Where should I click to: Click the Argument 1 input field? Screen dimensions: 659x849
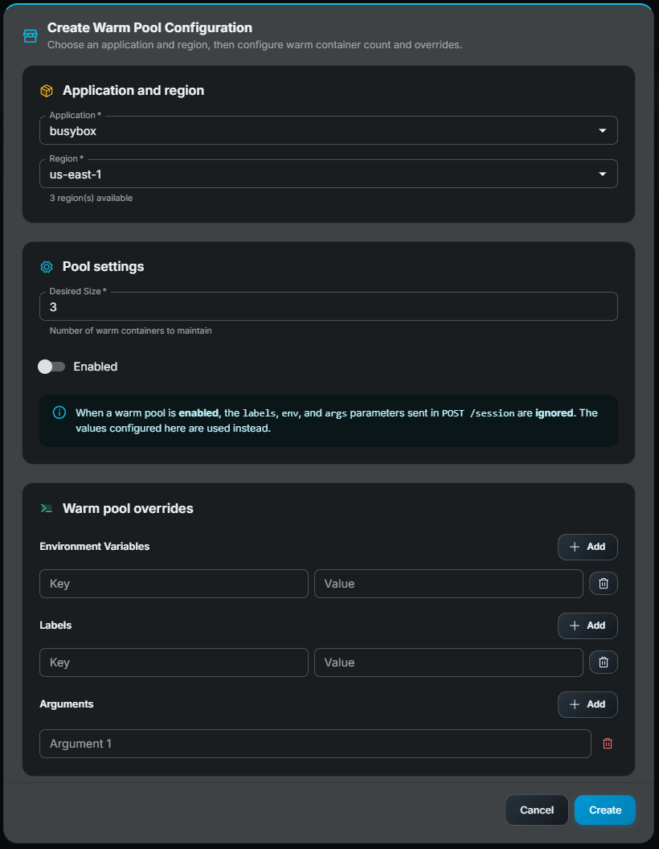tap(315, 743)
